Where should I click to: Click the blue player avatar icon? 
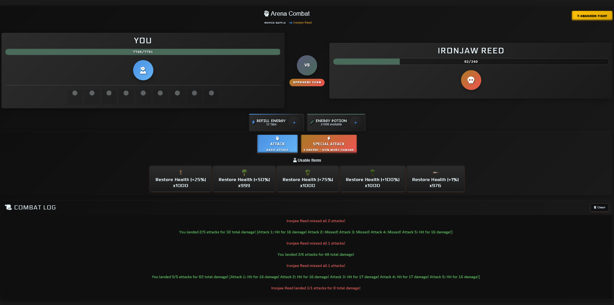click(x=143, y=70)
